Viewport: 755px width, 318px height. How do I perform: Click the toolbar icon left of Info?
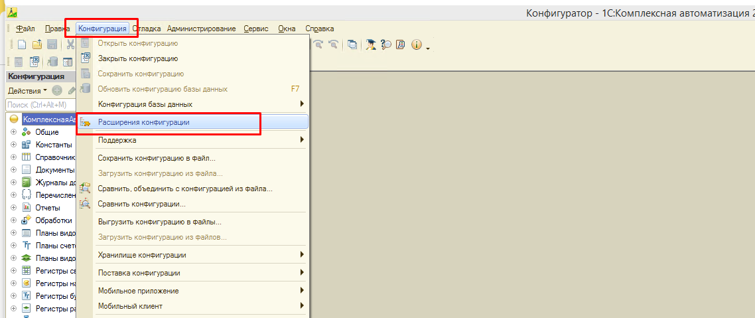point(400,44)
